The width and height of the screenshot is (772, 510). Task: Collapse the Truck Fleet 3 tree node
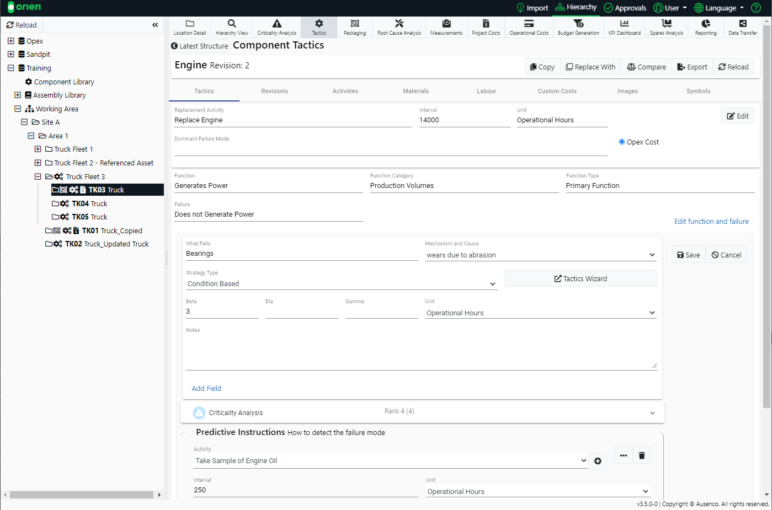tap(38, 176)
